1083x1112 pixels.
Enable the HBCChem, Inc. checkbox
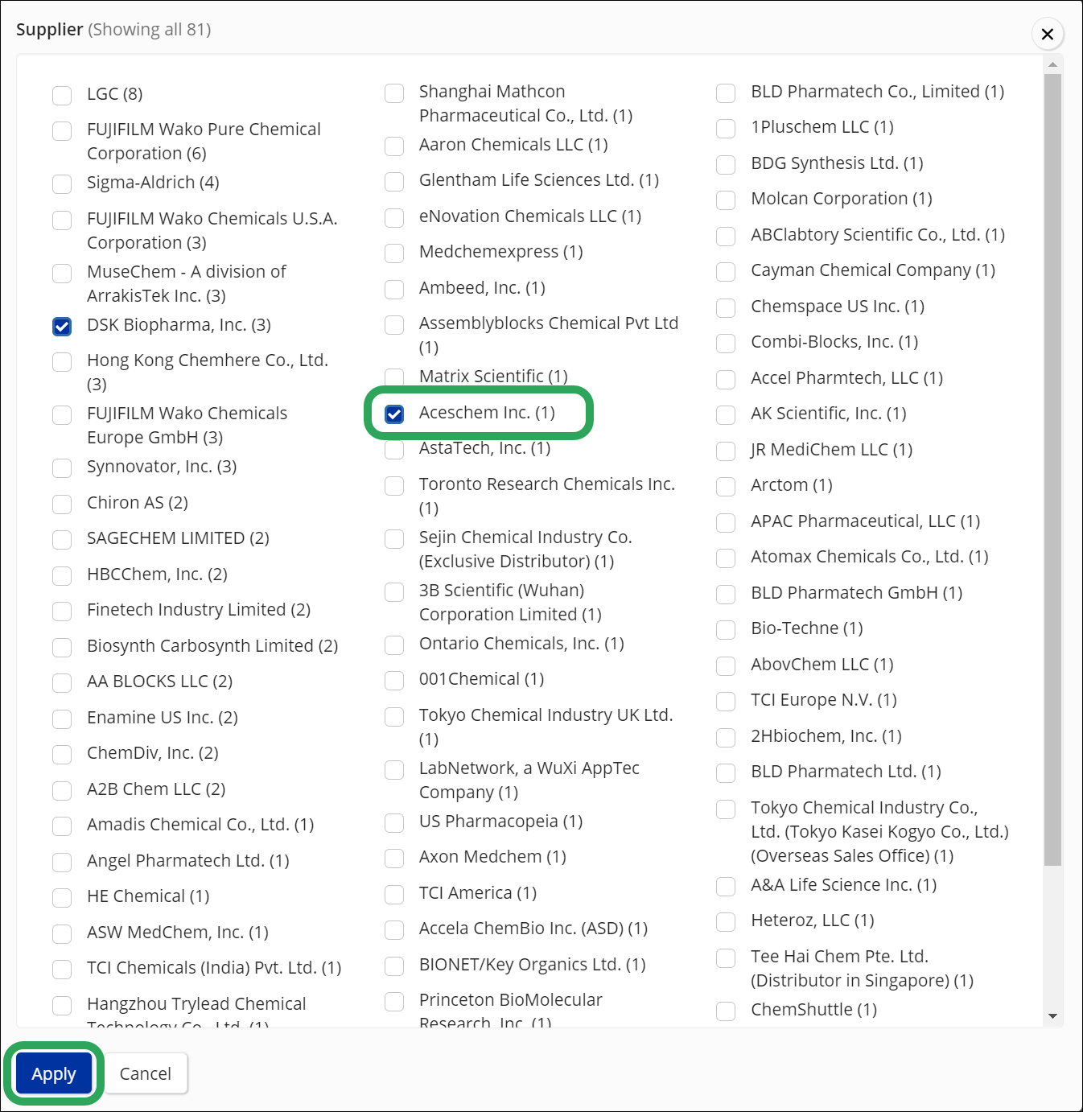(62, 576)
